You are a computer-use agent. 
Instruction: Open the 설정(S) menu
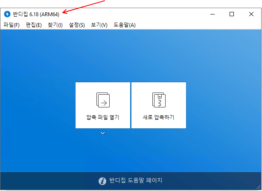click(77, 25)
